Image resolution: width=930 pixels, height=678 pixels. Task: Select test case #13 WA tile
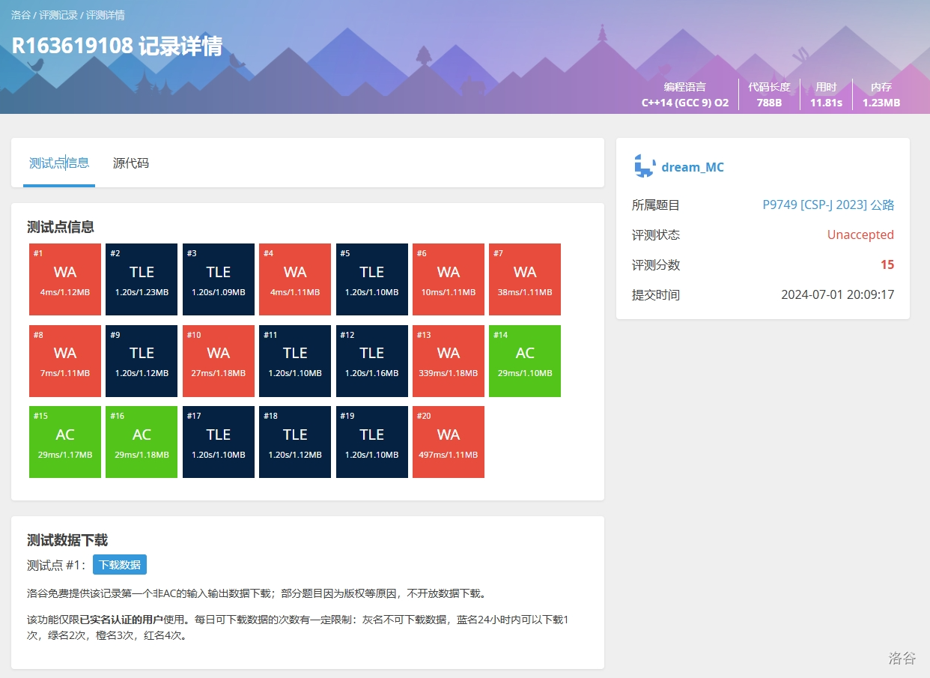coord(449,361)
